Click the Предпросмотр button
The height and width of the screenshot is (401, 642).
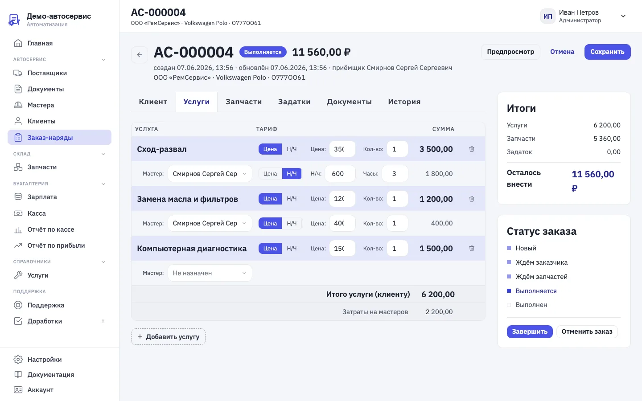510,52
